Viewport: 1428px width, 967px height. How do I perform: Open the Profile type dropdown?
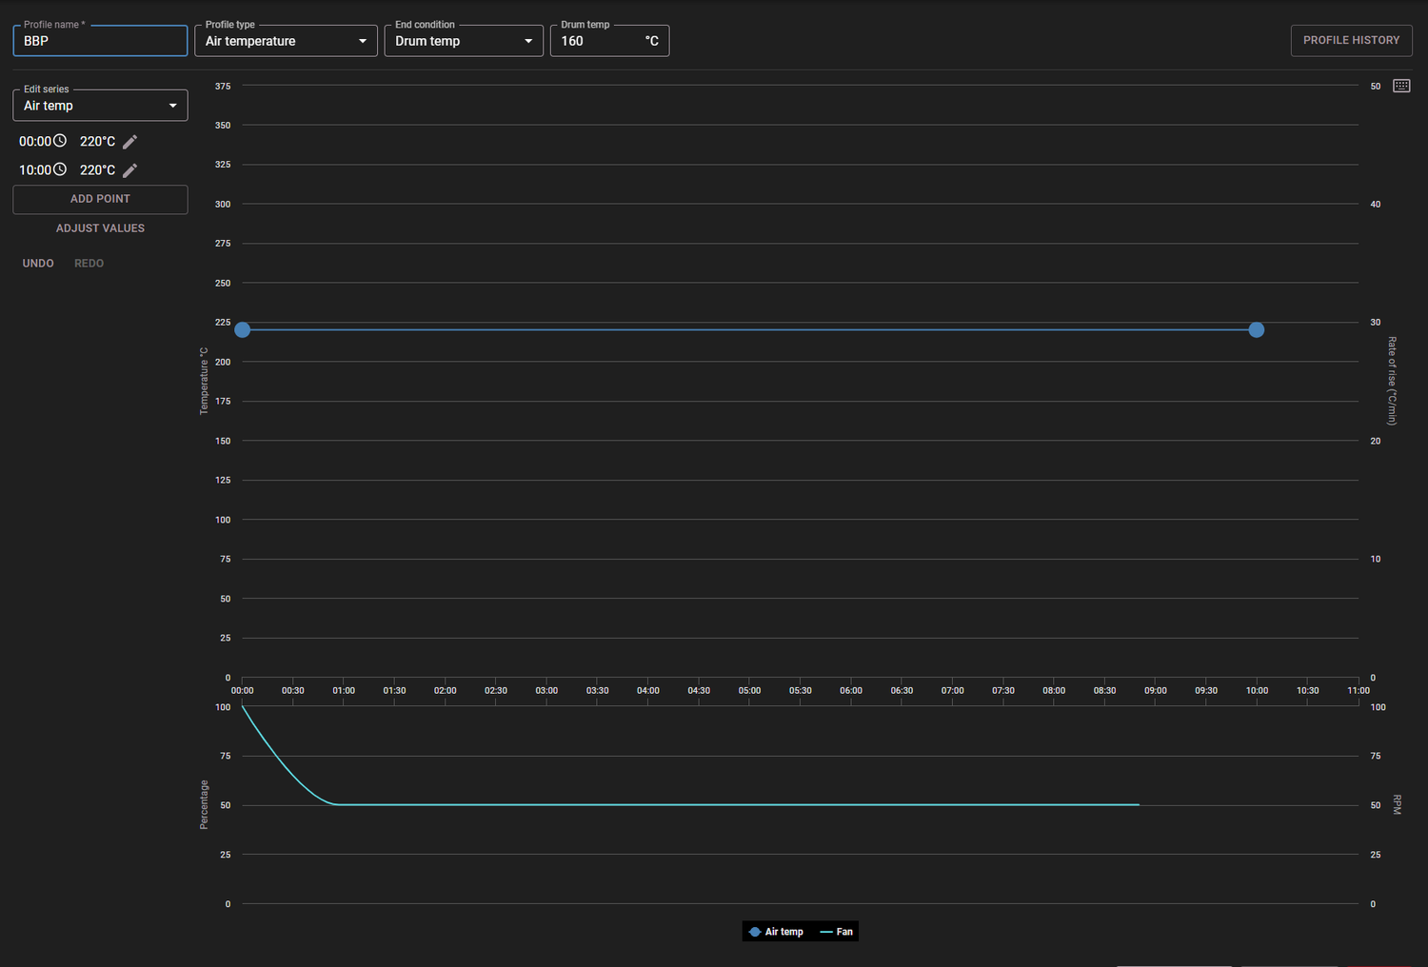coord(286,41)
